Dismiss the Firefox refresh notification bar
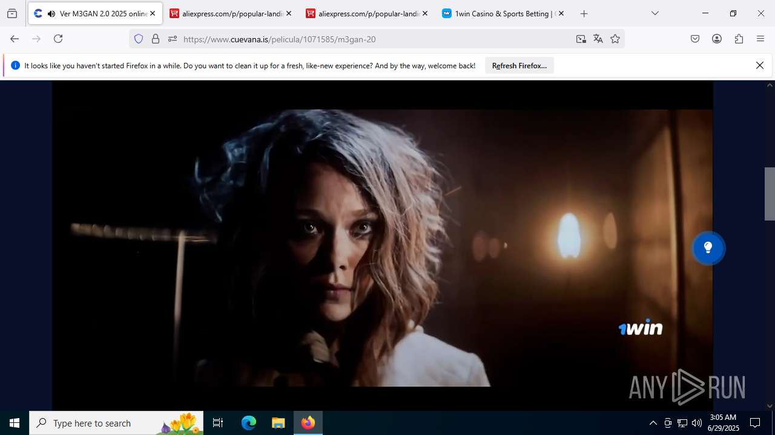 [x=760, y=65]
